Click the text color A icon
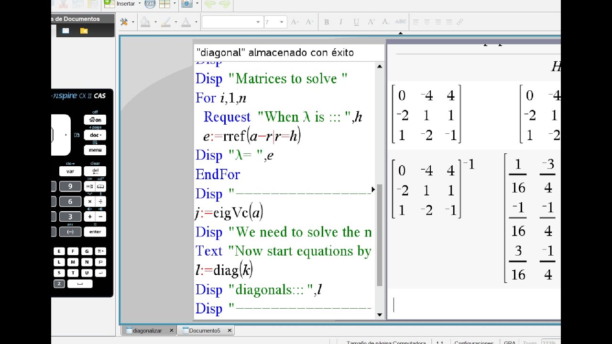The height and width of the screenshot is (344, 612). (x=186, y=22)
